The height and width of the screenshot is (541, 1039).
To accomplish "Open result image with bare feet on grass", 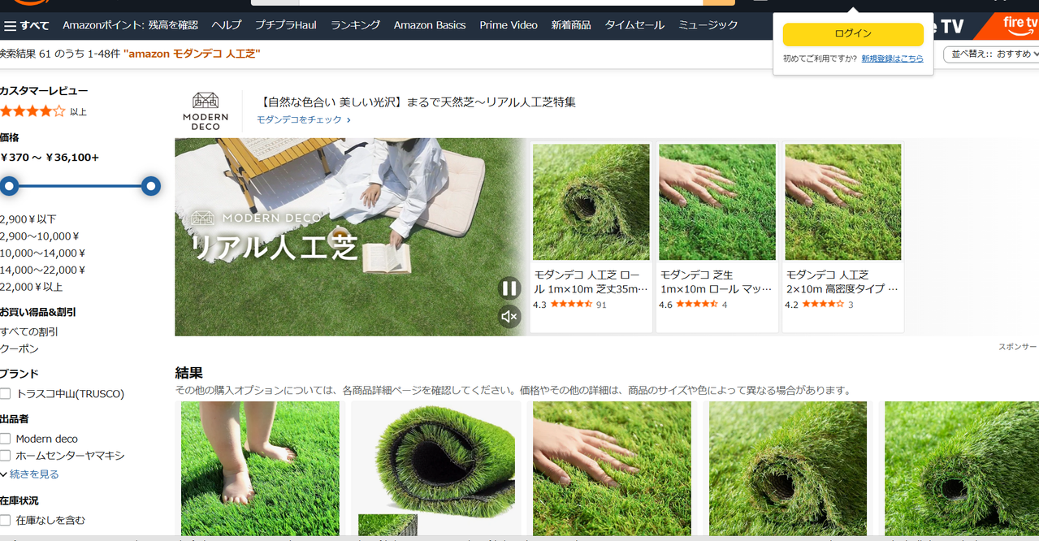I will 260,469.
